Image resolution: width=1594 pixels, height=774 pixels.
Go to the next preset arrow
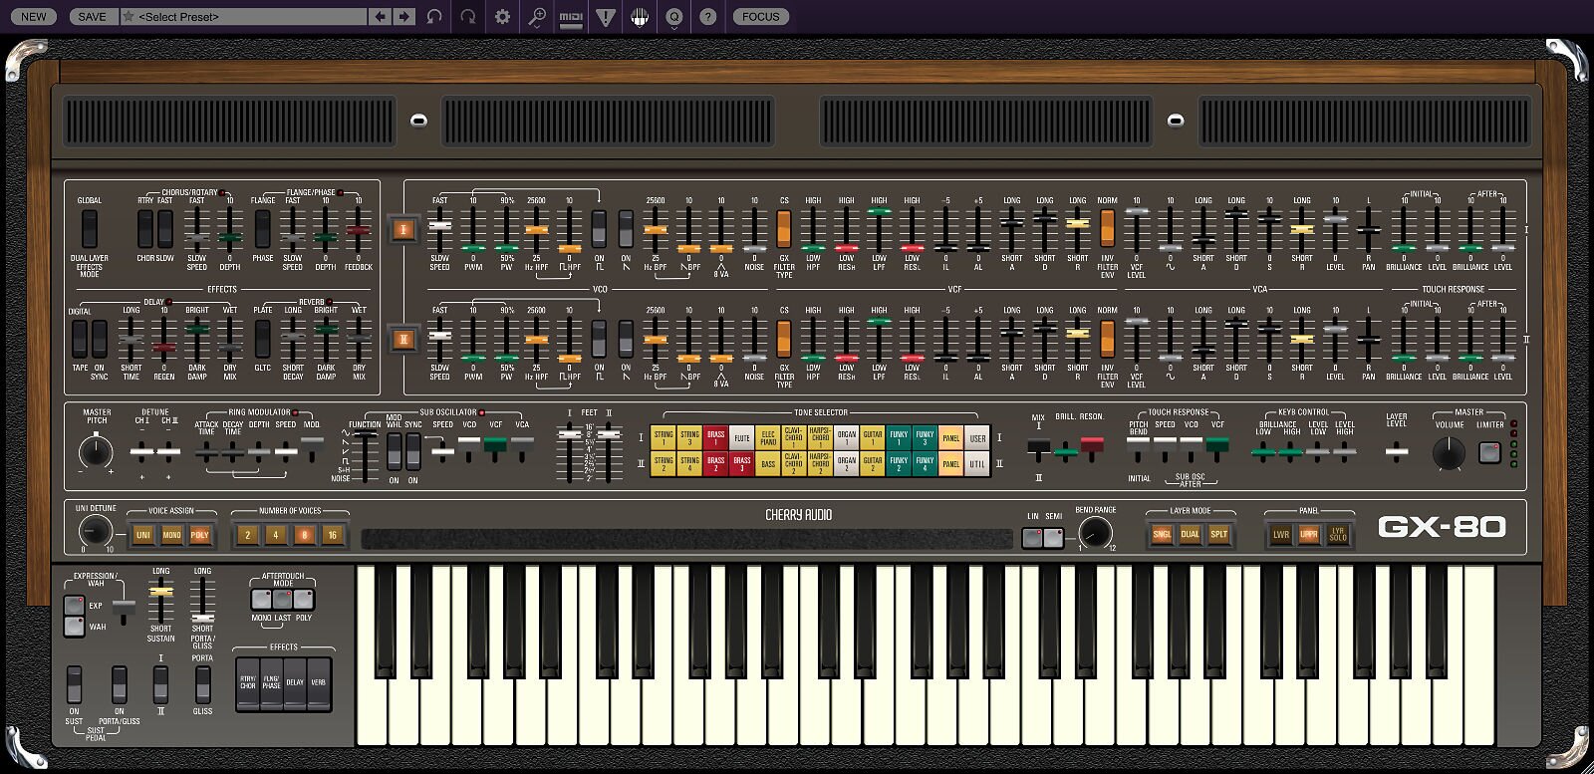403,17
